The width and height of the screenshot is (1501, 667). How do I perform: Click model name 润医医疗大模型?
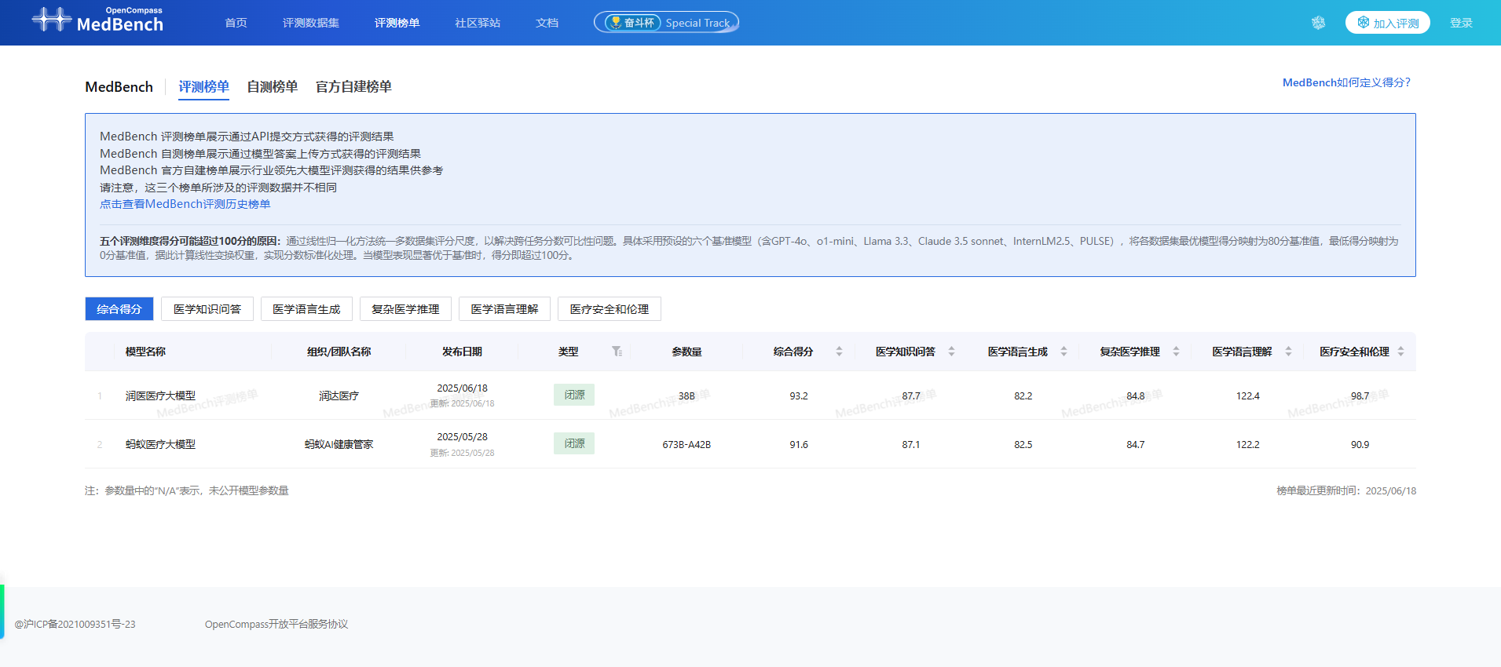point(160,395)
